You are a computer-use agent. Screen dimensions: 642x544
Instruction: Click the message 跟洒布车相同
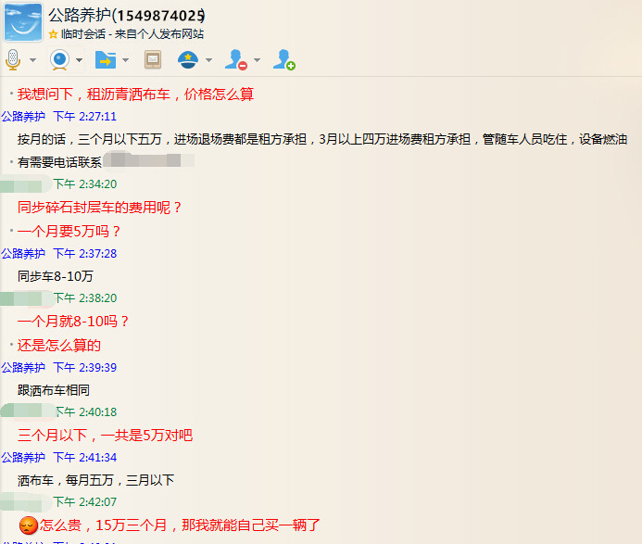point(54,390)
